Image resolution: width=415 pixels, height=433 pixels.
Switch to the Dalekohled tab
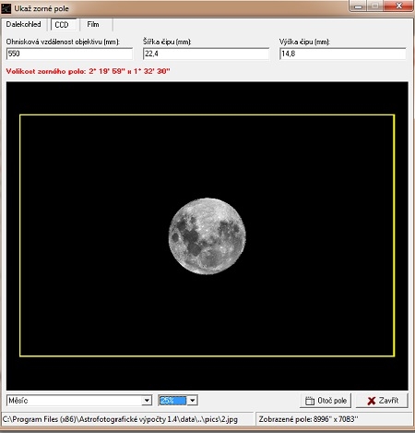coord(24,24)
